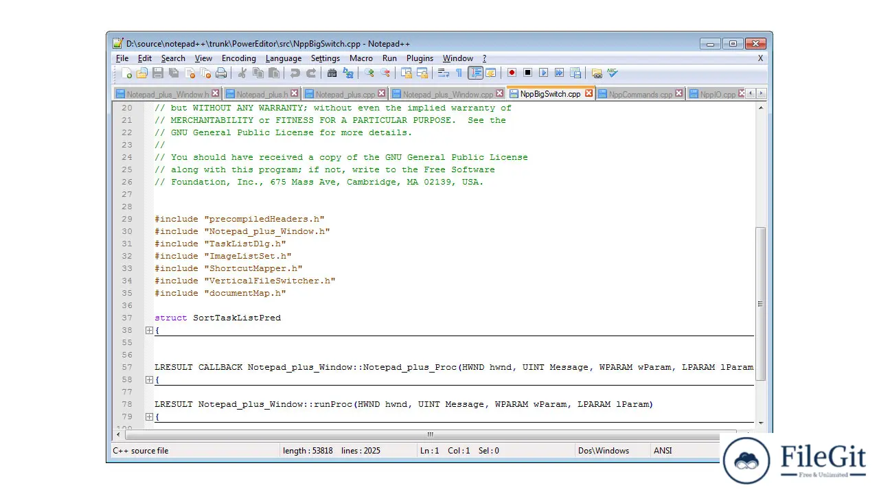Undo the last action via toolbar icon

coord(295,73)
